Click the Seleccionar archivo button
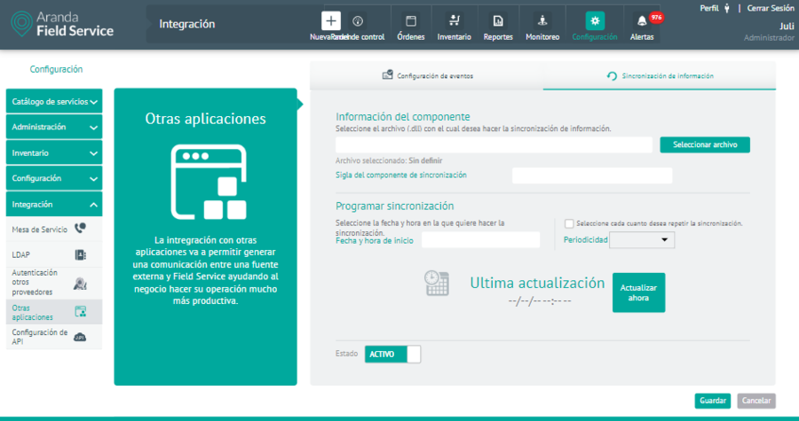 click(705, 144)
